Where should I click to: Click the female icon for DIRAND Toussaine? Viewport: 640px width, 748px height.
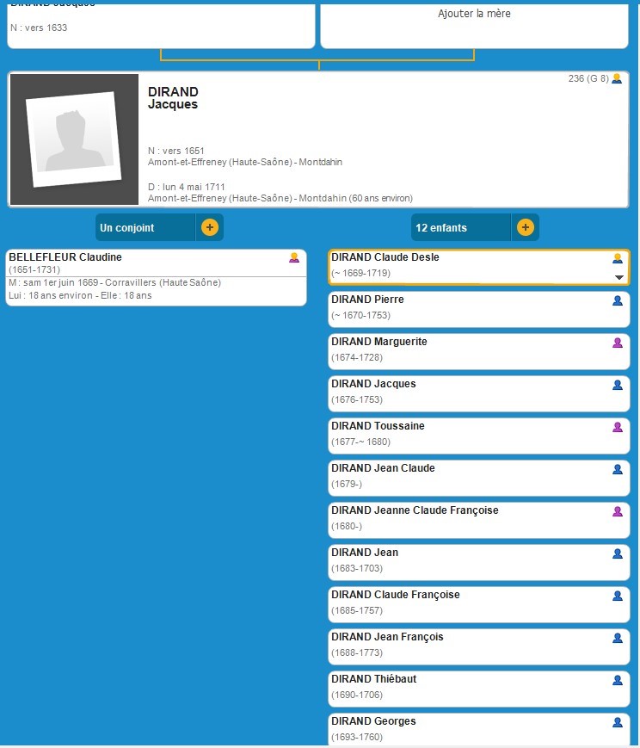pos(617,427)
